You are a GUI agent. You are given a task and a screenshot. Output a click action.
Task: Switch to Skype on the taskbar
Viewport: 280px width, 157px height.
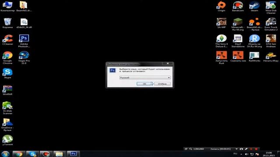[32, 154]
